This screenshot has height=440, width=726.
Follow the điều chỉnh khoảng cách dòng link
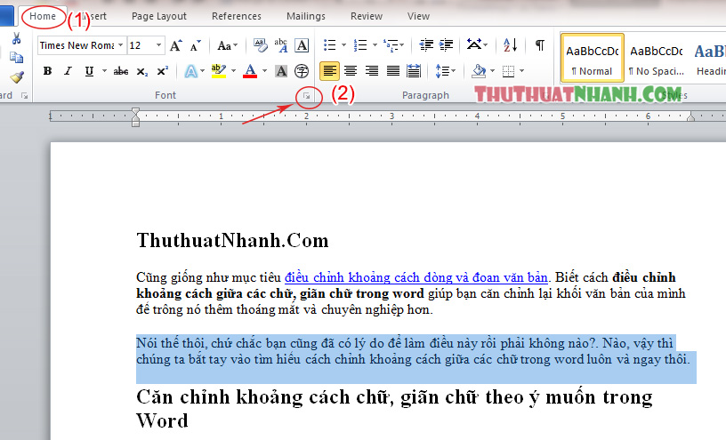coord(415,277)
